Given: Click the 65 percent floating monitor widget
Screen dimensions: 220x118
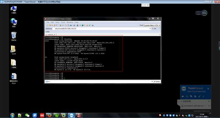Looking at the screenshot, I should [x=204, y=13].
